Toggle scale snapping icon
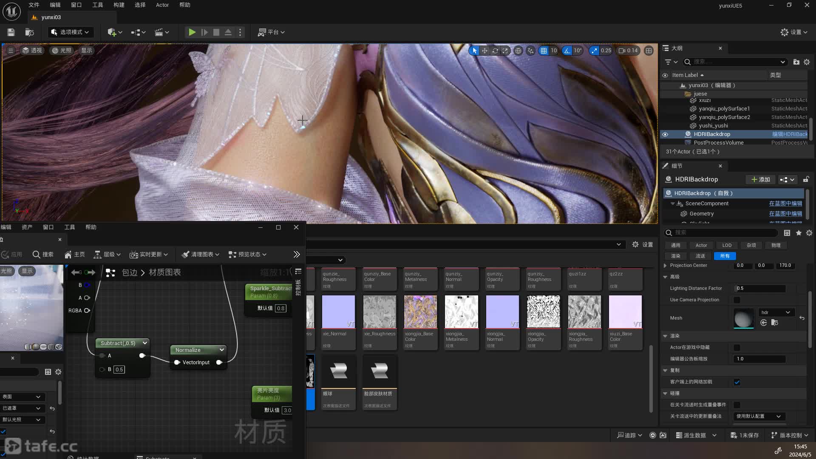The height and width of the screenshot is (459, 816). point(594,51)
